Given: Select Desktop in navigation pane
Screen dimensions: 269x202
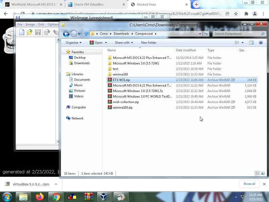Looking at the screenshot, I should 80,58.
